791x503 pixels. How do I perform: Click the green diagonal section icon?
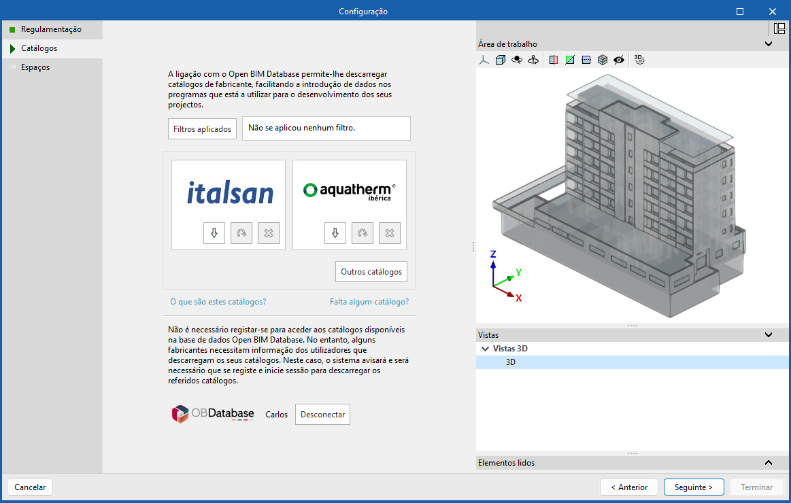569,60
